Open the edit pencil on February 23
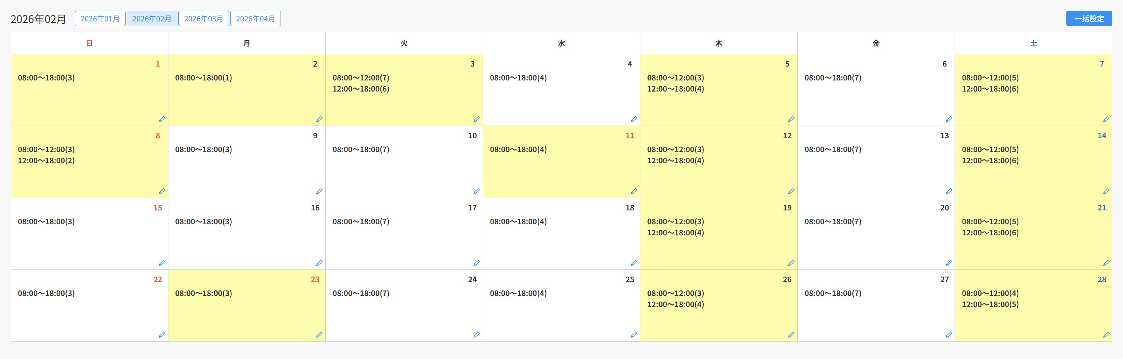Screen dimensions: 1123x359 pos(319,334)
